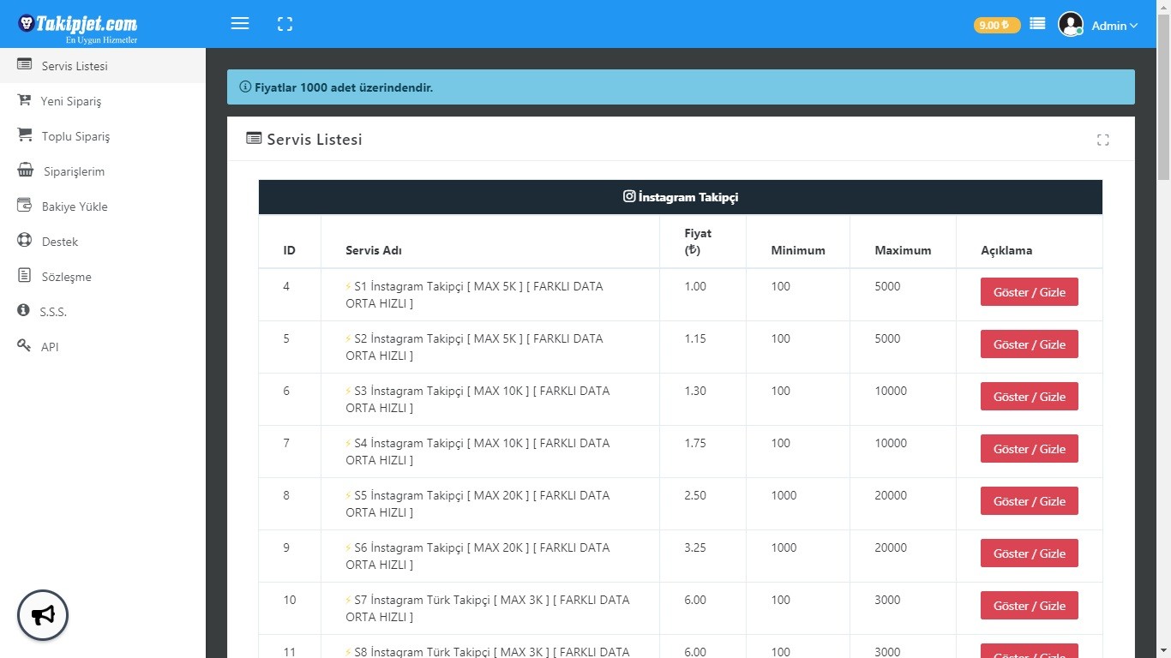Click the Admin profile avatar
Screen dimensions: 1171x658
tap(1071, 25)
